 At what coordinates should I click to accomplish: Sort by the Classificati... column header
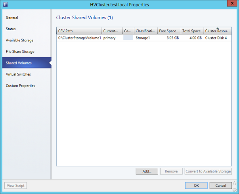[x=146, y=31]
